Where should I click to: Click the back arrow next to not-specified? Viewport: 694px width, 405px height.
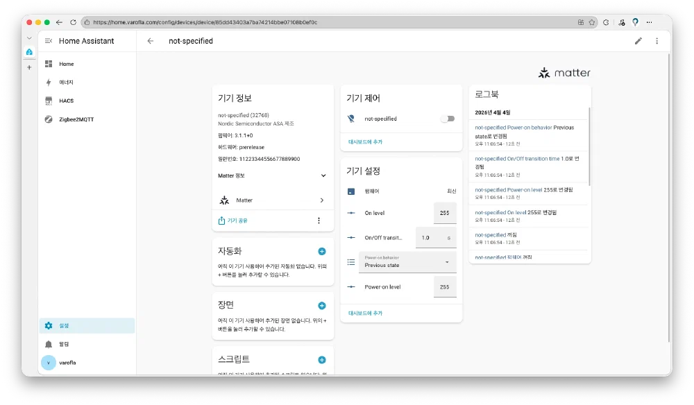[x=151, y=41]
